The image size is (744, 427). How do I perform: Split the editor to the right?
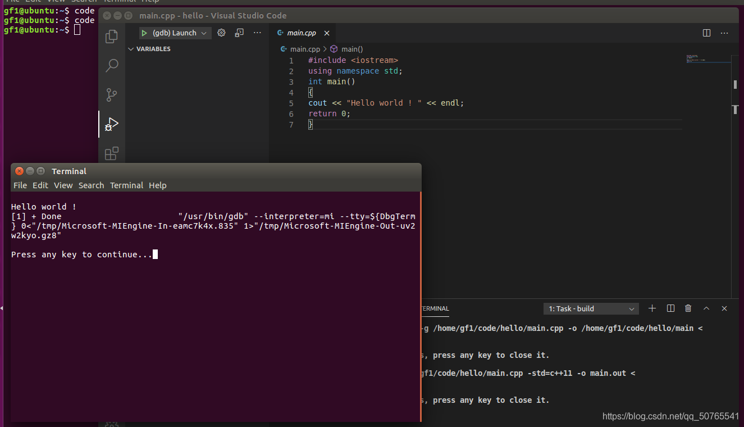[x=707, y=33]
